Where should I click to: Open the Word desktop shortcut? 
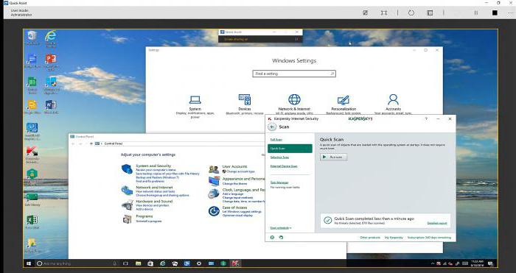[x=51, y=107]
